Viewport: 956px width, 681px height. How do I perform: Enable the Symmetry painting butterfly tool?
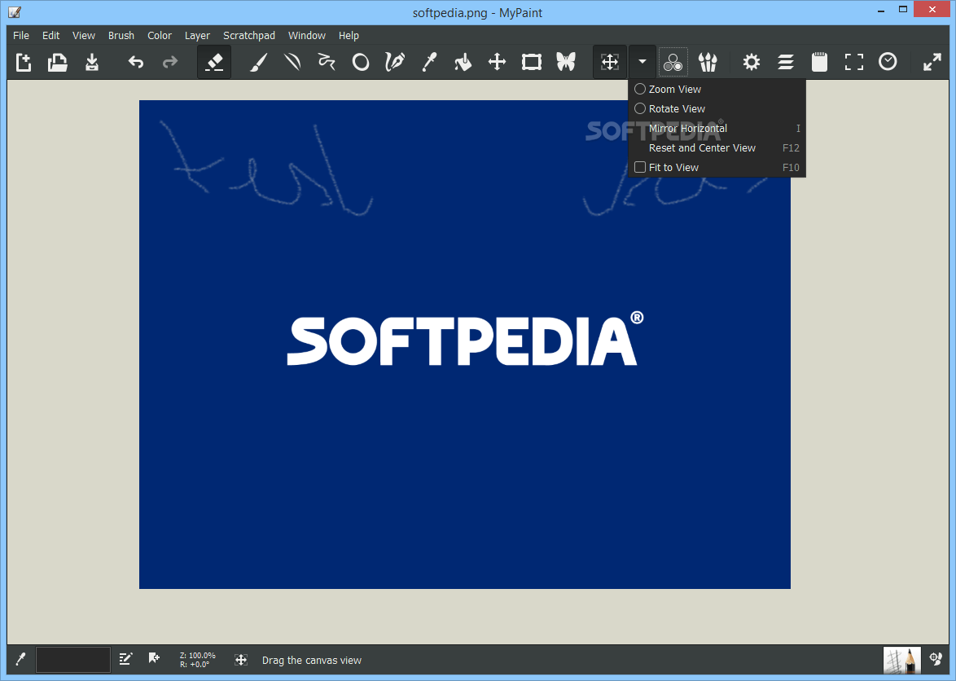click(x=566, y=61)
